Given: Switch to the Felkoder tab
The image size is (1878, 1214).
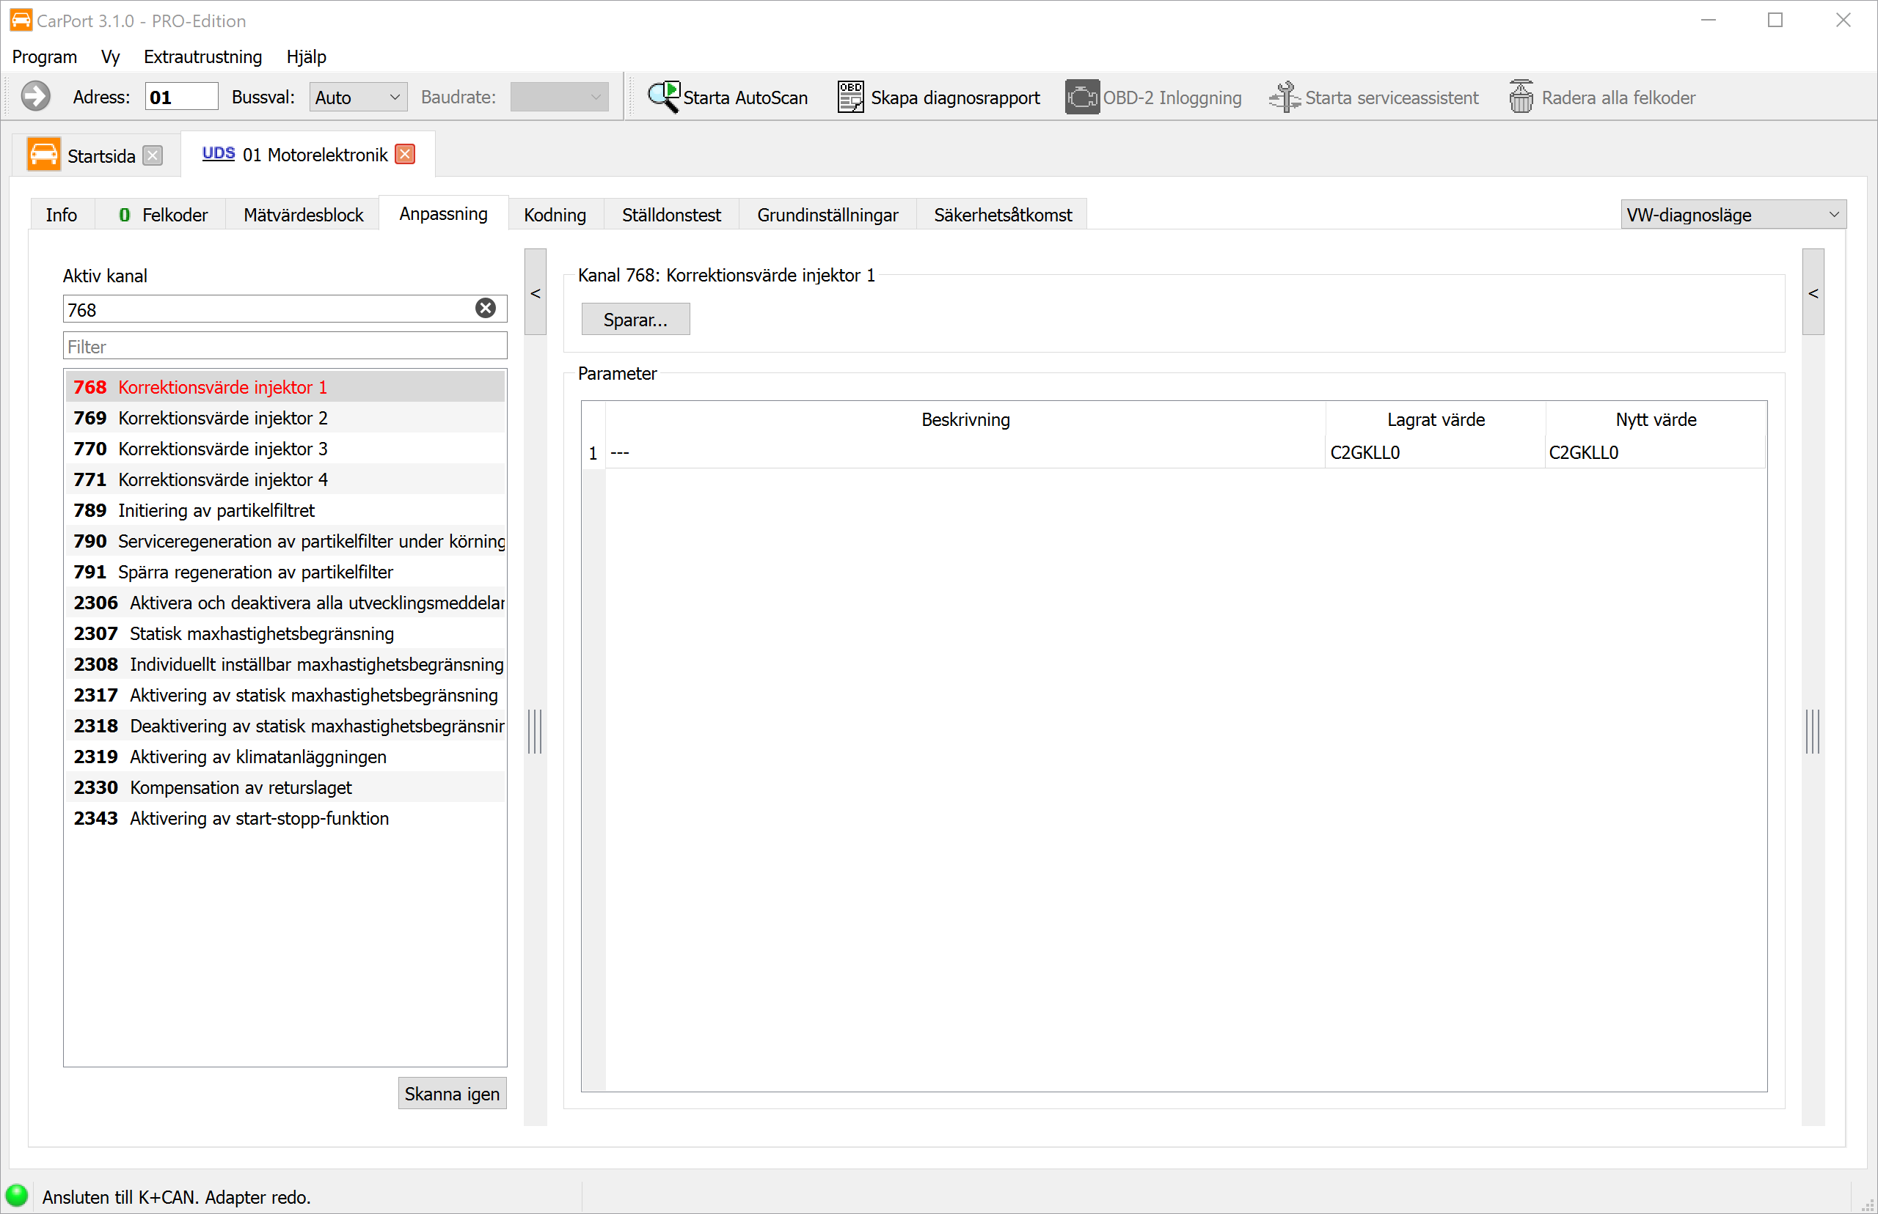Looking at the screenshot, I should (162, 214).
